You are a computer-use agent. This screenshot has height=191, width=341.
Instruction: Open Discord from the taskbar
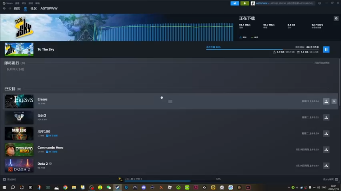coord(144,187)
